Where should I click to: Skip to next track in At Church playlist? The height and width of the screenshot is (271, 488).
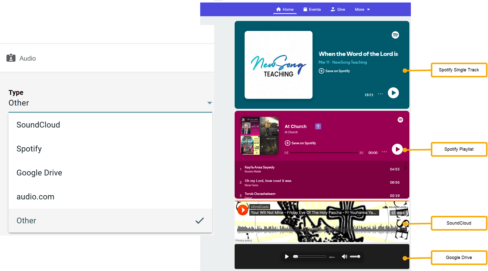[x=361, y=153]
